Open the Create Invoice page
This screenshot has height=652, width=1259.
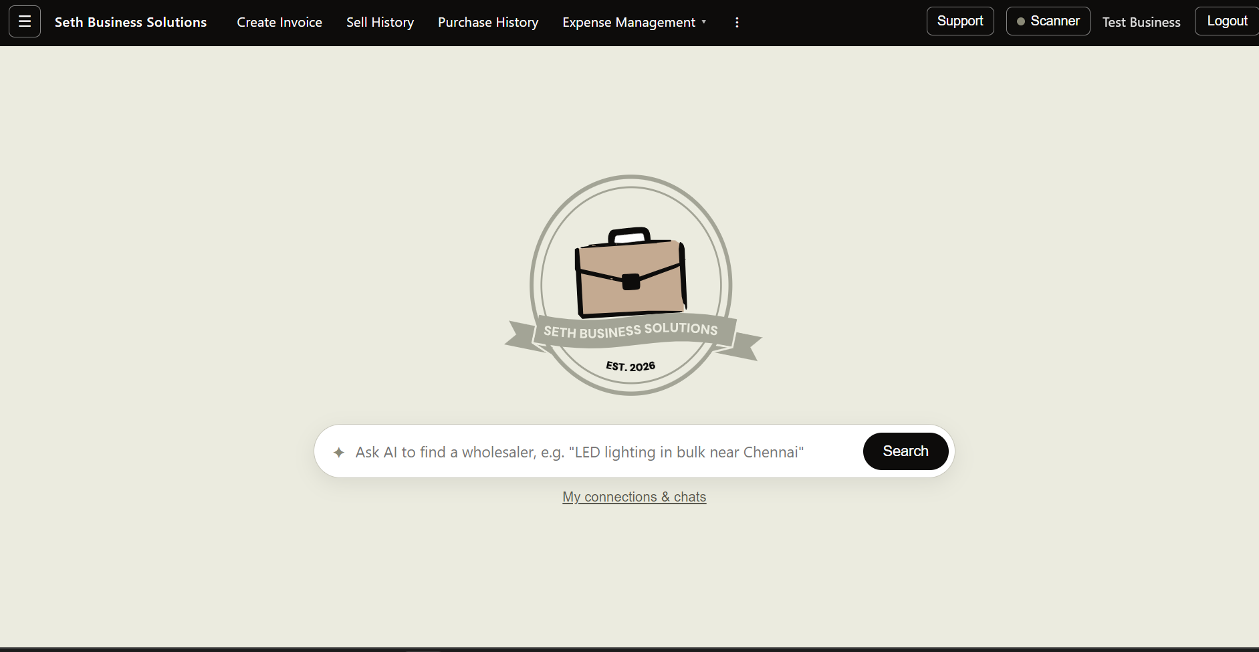click(x=279, y=23)
